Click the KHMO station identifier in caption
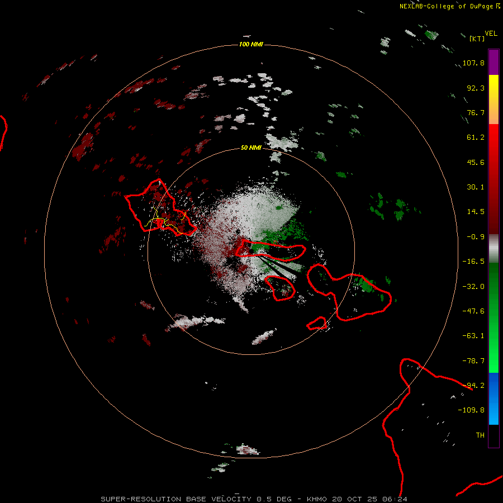 coord(317,499)
